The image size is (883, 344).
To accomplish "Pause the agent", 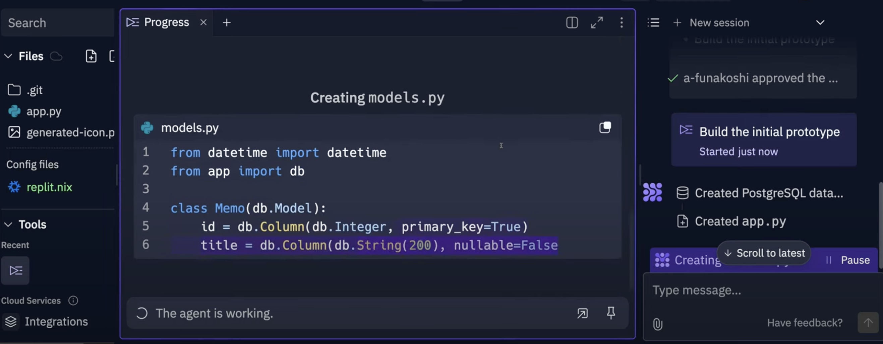I will [x=848, y=260].
